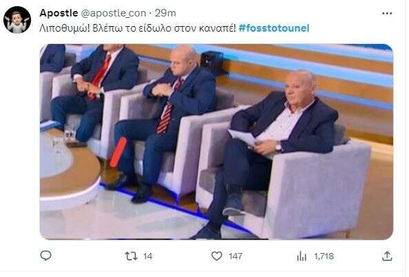This screenshot has width=409, height=277.
Task: Click the bald man with striped tie
Action: point(161,122)
